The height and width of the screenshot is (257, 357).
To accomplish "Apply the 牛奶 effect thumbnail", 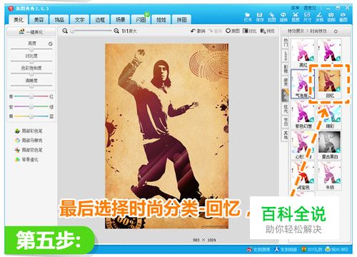I will click(x=330, y=176).
